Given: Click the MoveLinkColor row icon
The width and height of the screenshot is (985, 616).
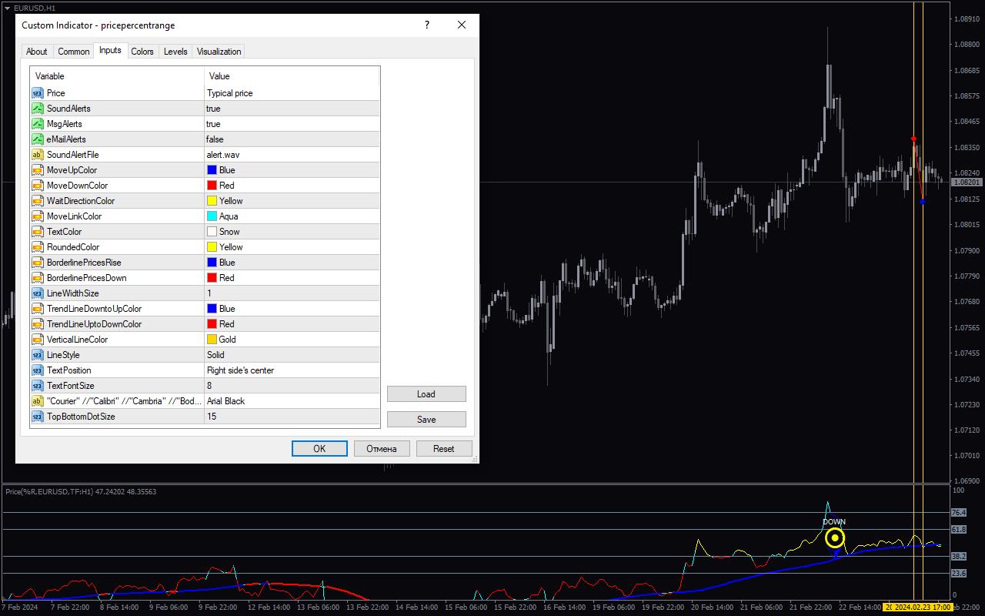Looking at the screenshot, I should 38,216.
